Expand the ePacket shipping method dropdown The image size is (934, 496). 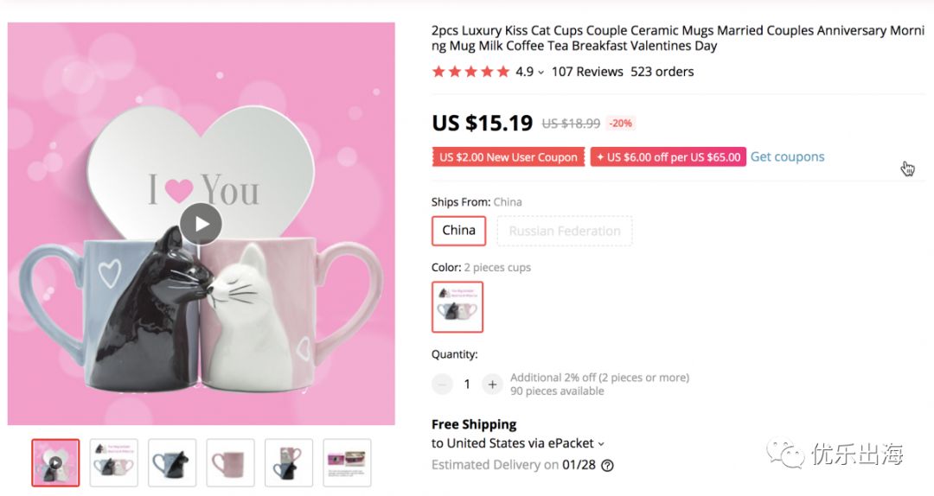click(x=601, y=443)
